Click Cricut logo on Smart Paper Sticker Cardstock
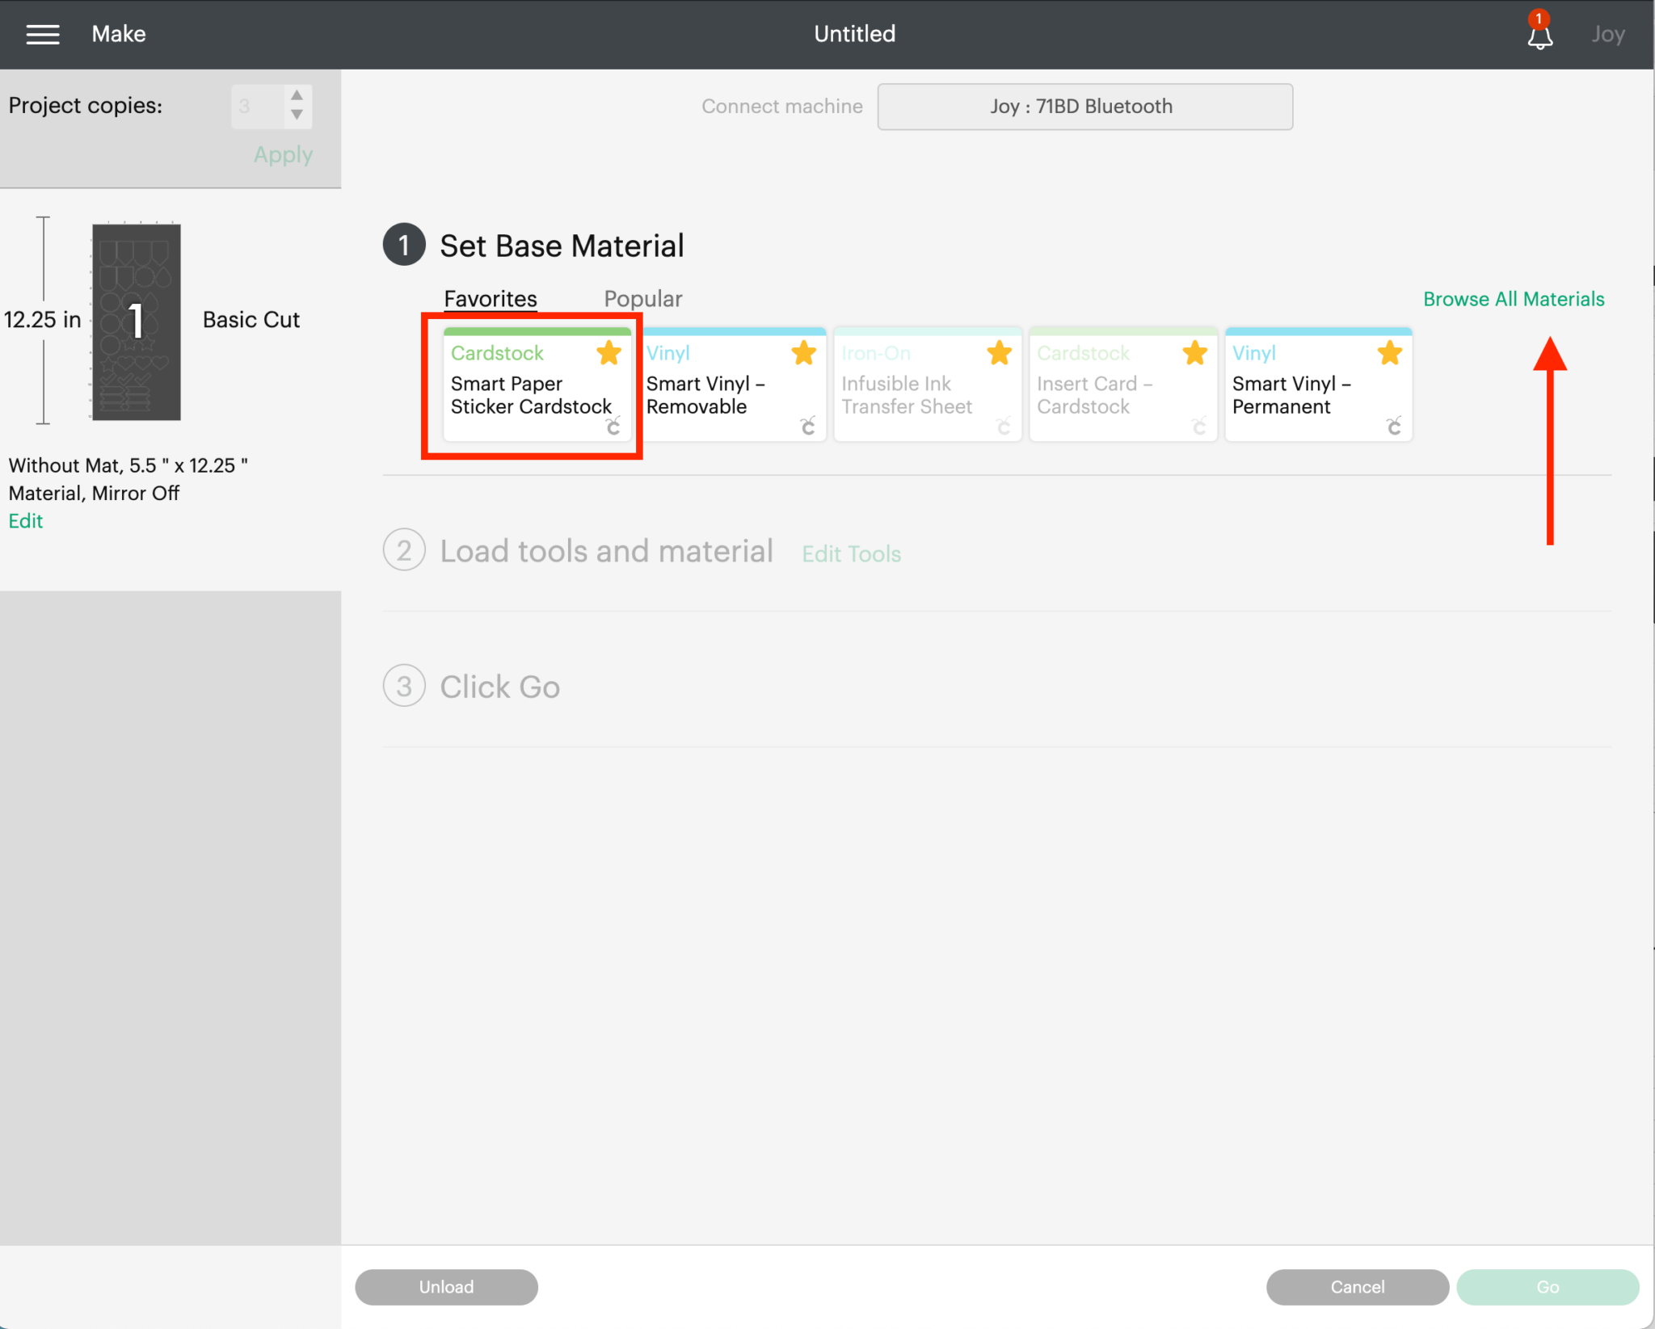Image resolution: width=1655 pixels, height=1329 pixels. [x=613, y=426]
